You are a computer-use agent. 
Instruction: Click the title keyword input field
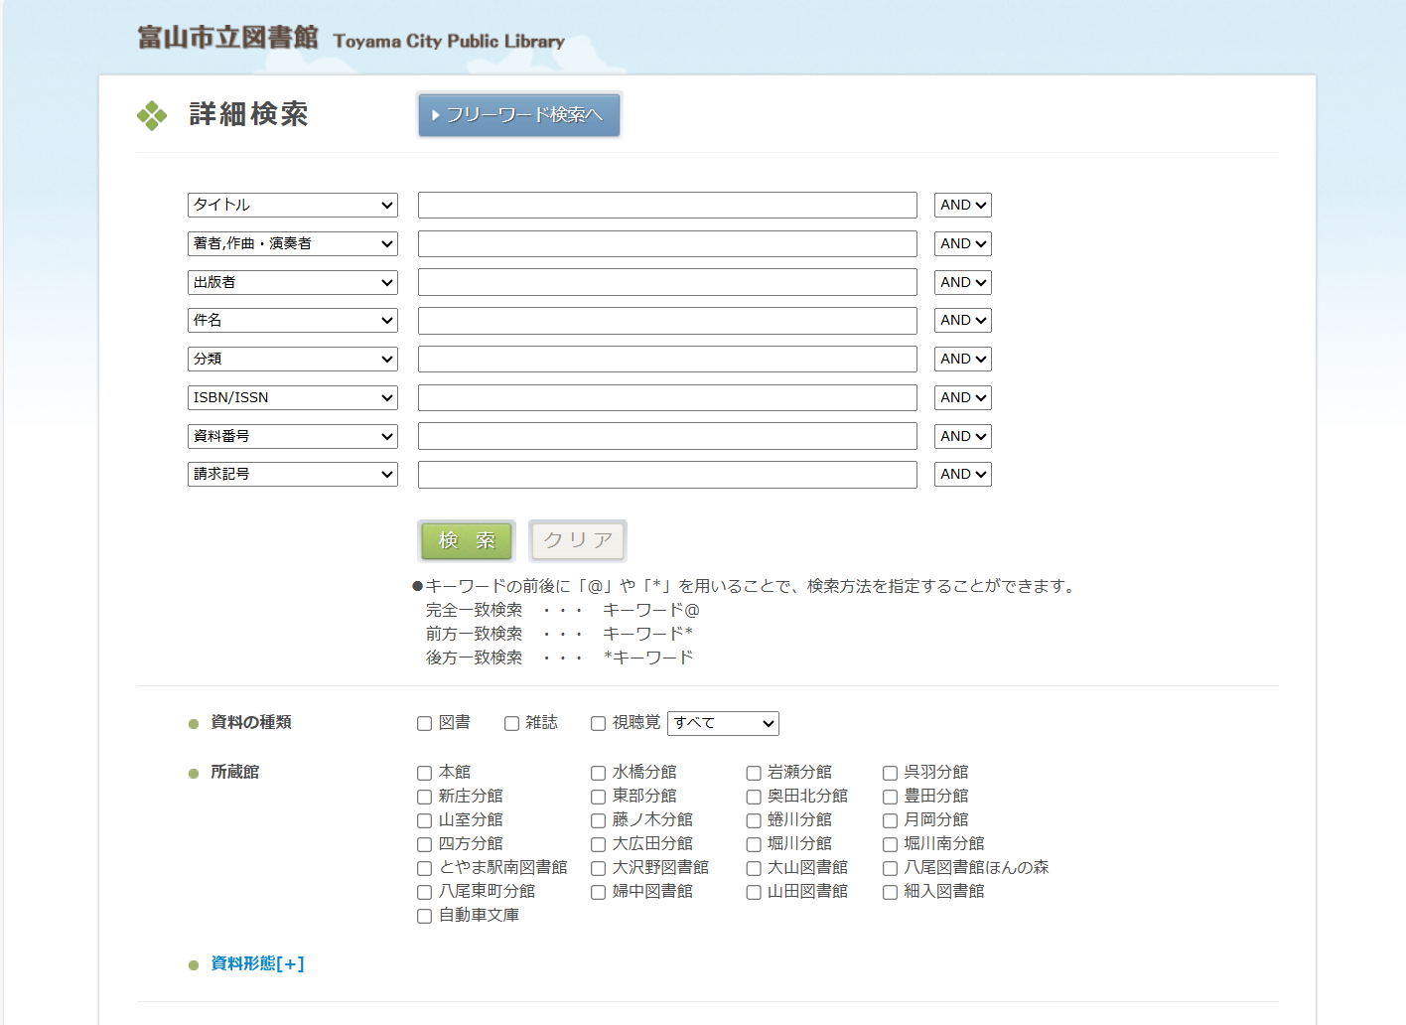pyautogui.click(x=667, y=206)
